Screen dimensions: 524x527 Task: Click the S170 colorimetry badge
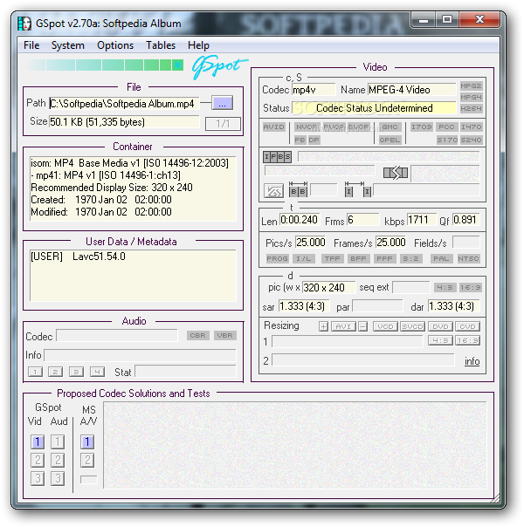point(447,140)
